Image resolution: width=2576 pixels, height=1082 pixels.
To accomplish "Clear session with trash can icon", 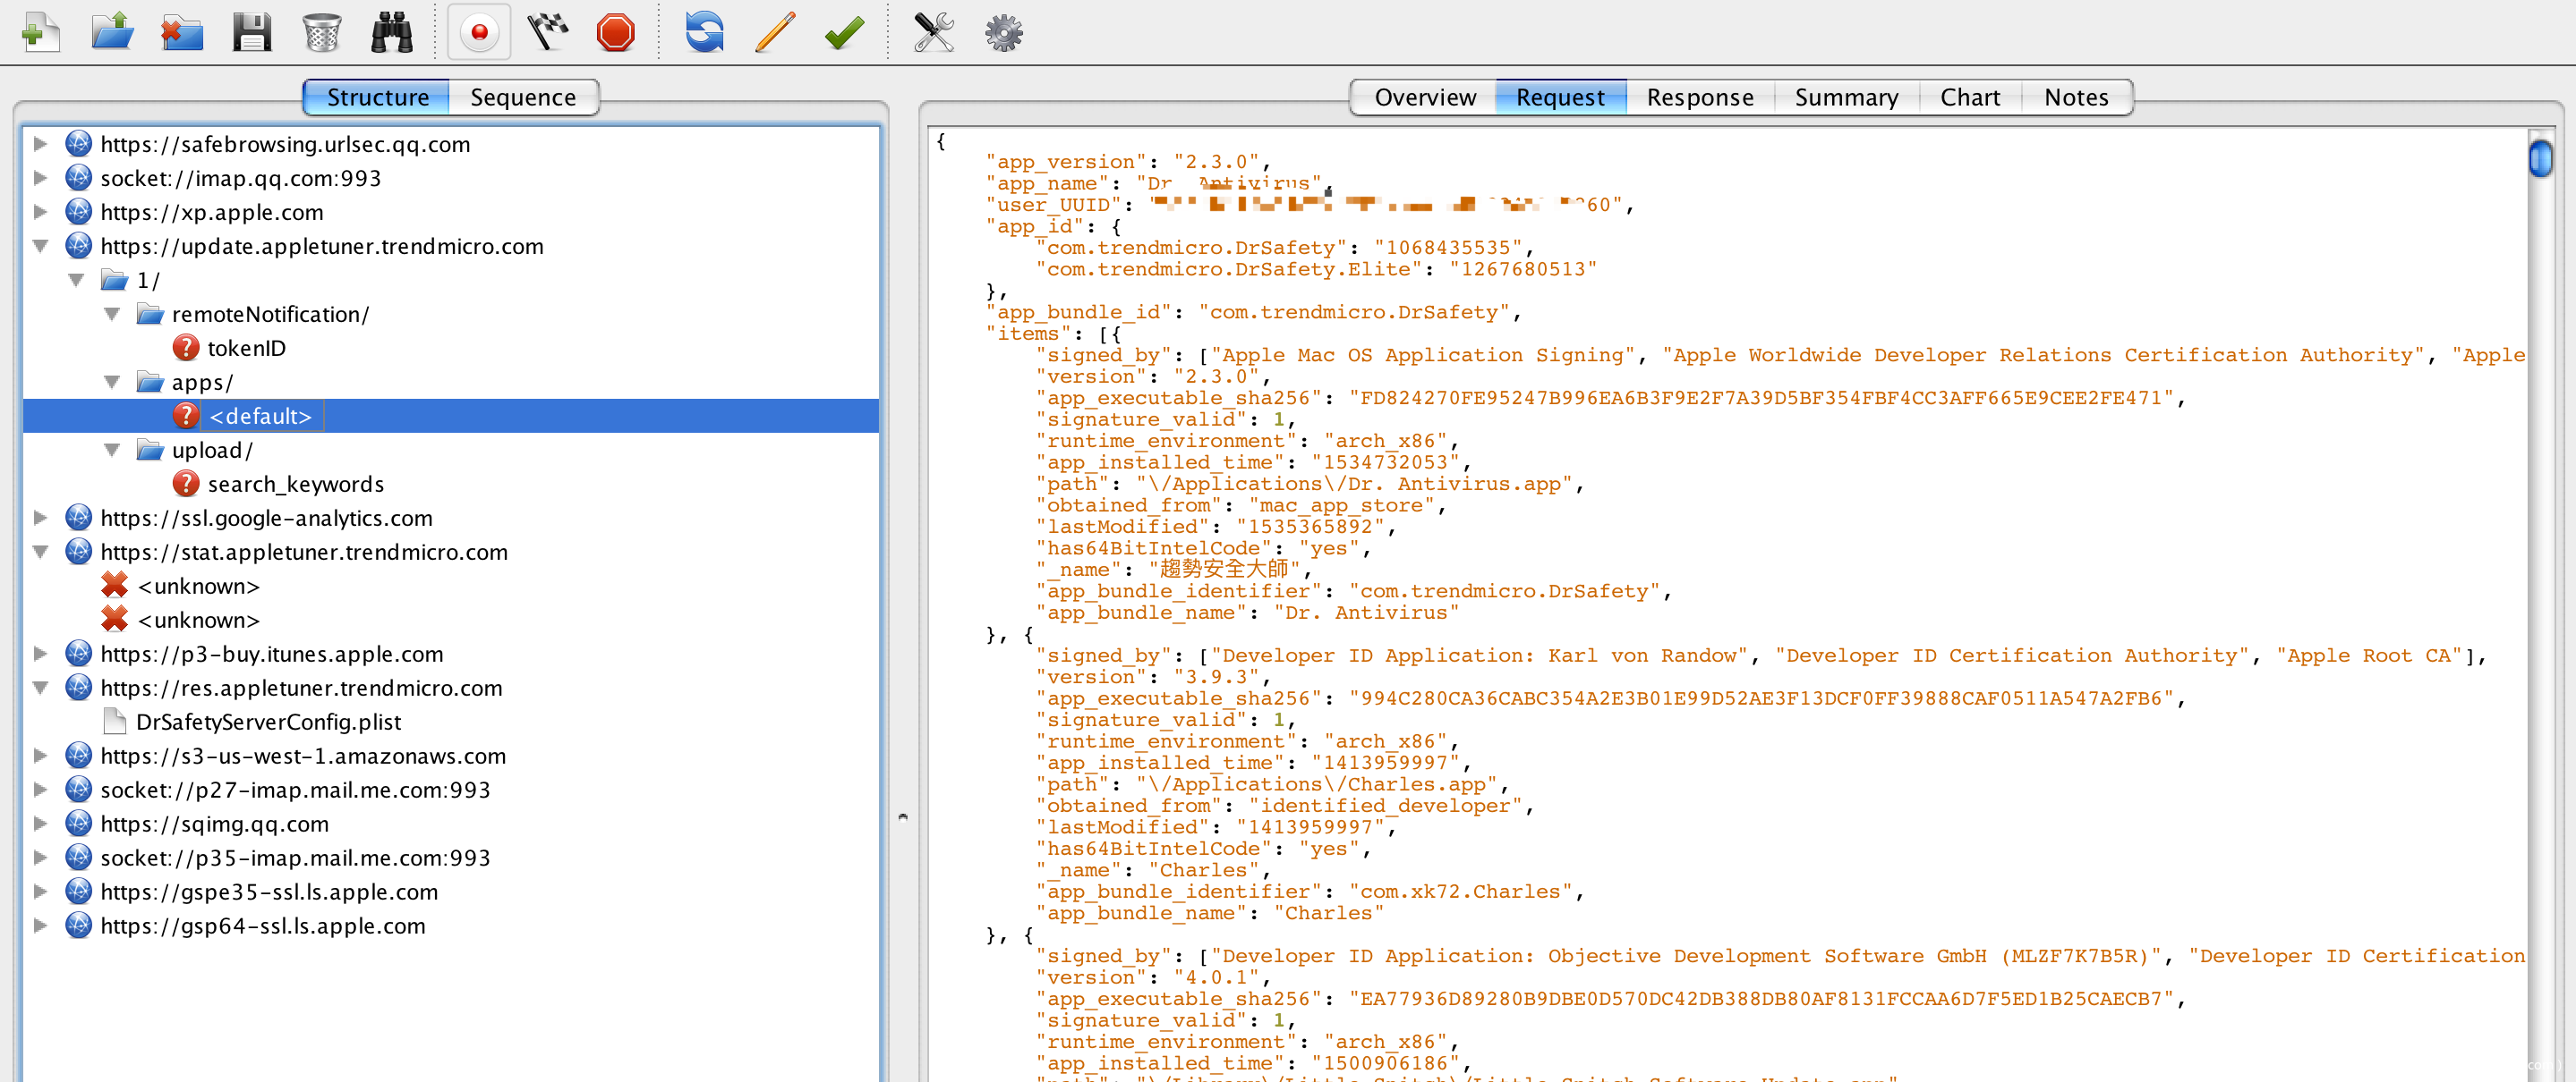I will coord(322,33).
